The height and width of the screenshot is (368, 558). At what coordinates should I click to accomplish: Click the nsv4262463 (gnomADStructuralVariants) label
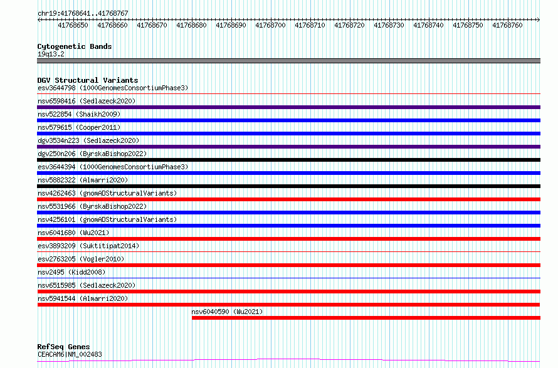[x=107, y=193]
